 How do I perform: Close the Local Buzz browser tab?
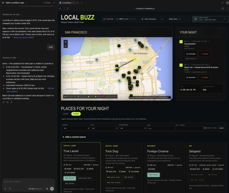tap(77, 3)
